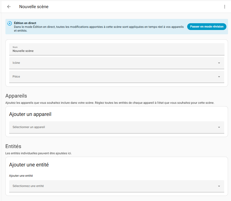The height and width of the screenshot is (201, 231).
Task: Open the three-dot overflow menu
Action: coord(224,7)
